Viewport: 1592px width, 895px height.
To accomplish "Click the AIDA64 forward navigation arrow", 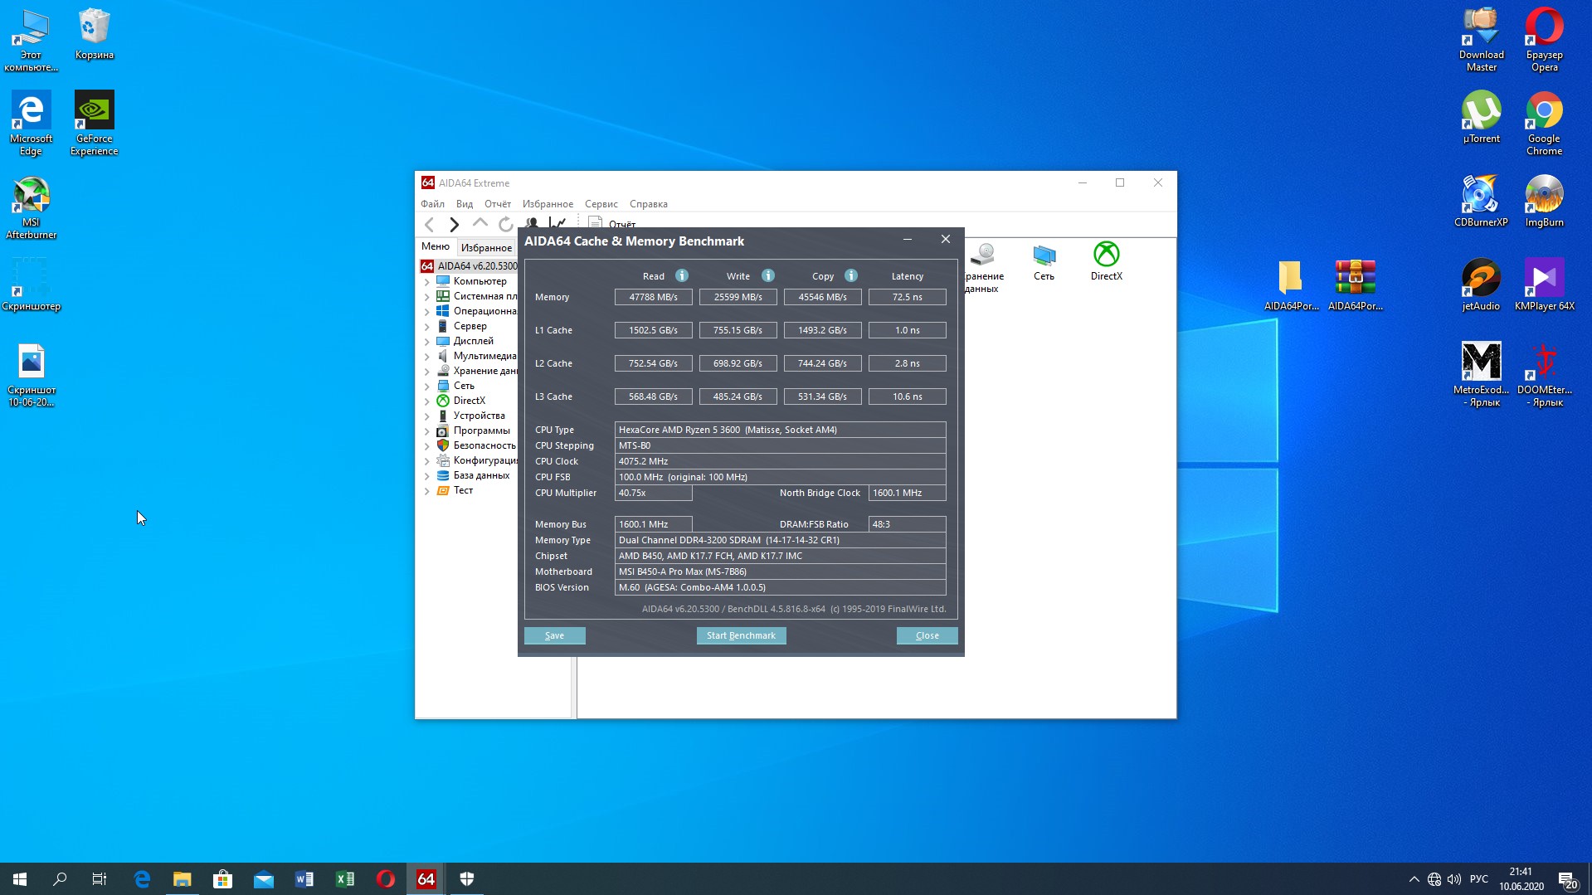I will point(454,224).
